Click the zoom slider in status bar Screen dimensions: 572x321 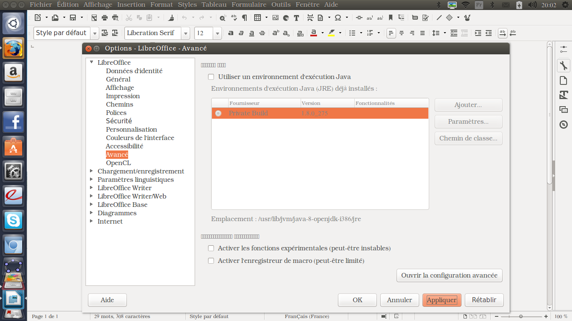tap(520, 316)
